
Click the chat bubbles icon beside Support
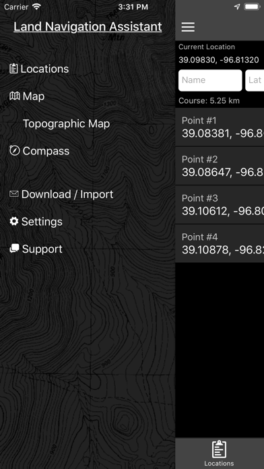[x=14, y=249]
